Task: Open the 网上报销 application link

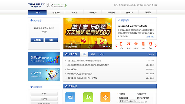Action: tap(122, 94)
